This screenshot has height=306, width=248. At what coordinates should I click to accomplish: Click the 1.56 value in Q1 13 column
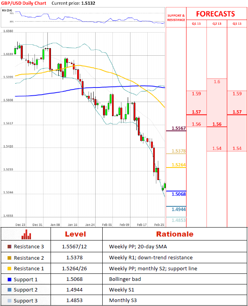point(196,124)
